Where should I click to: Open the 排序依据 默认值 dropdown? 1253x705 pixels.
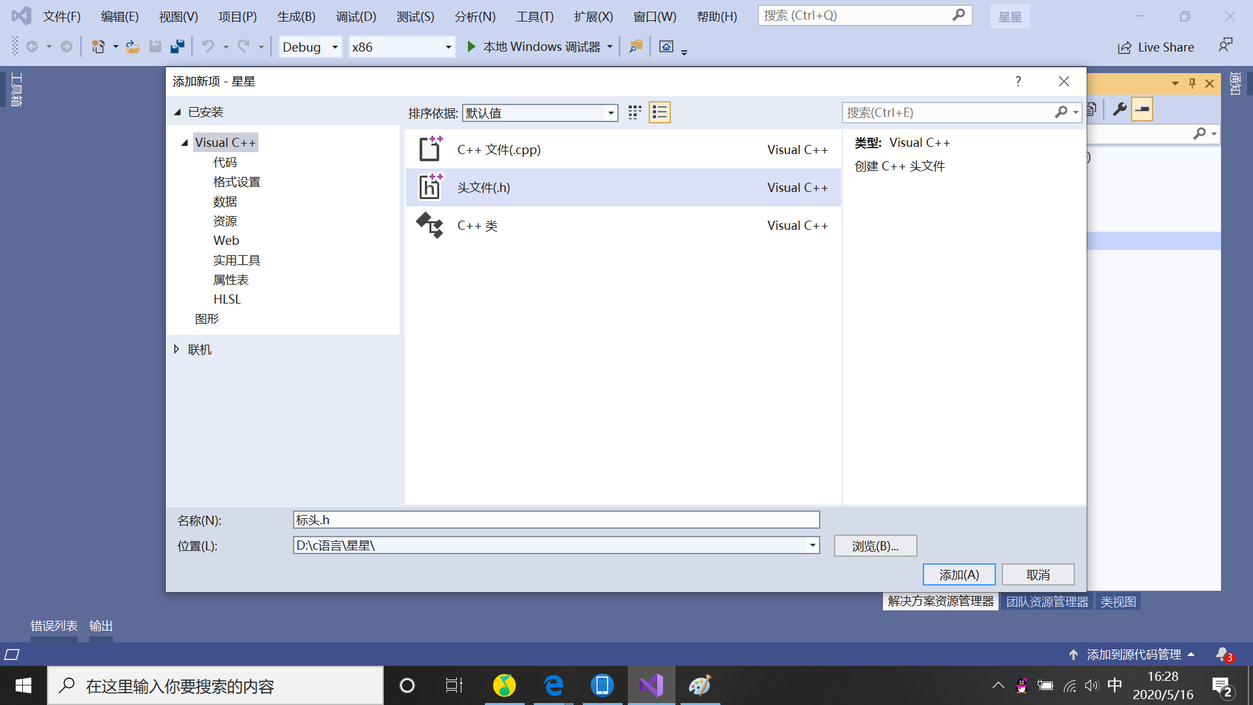pos(611,113)
